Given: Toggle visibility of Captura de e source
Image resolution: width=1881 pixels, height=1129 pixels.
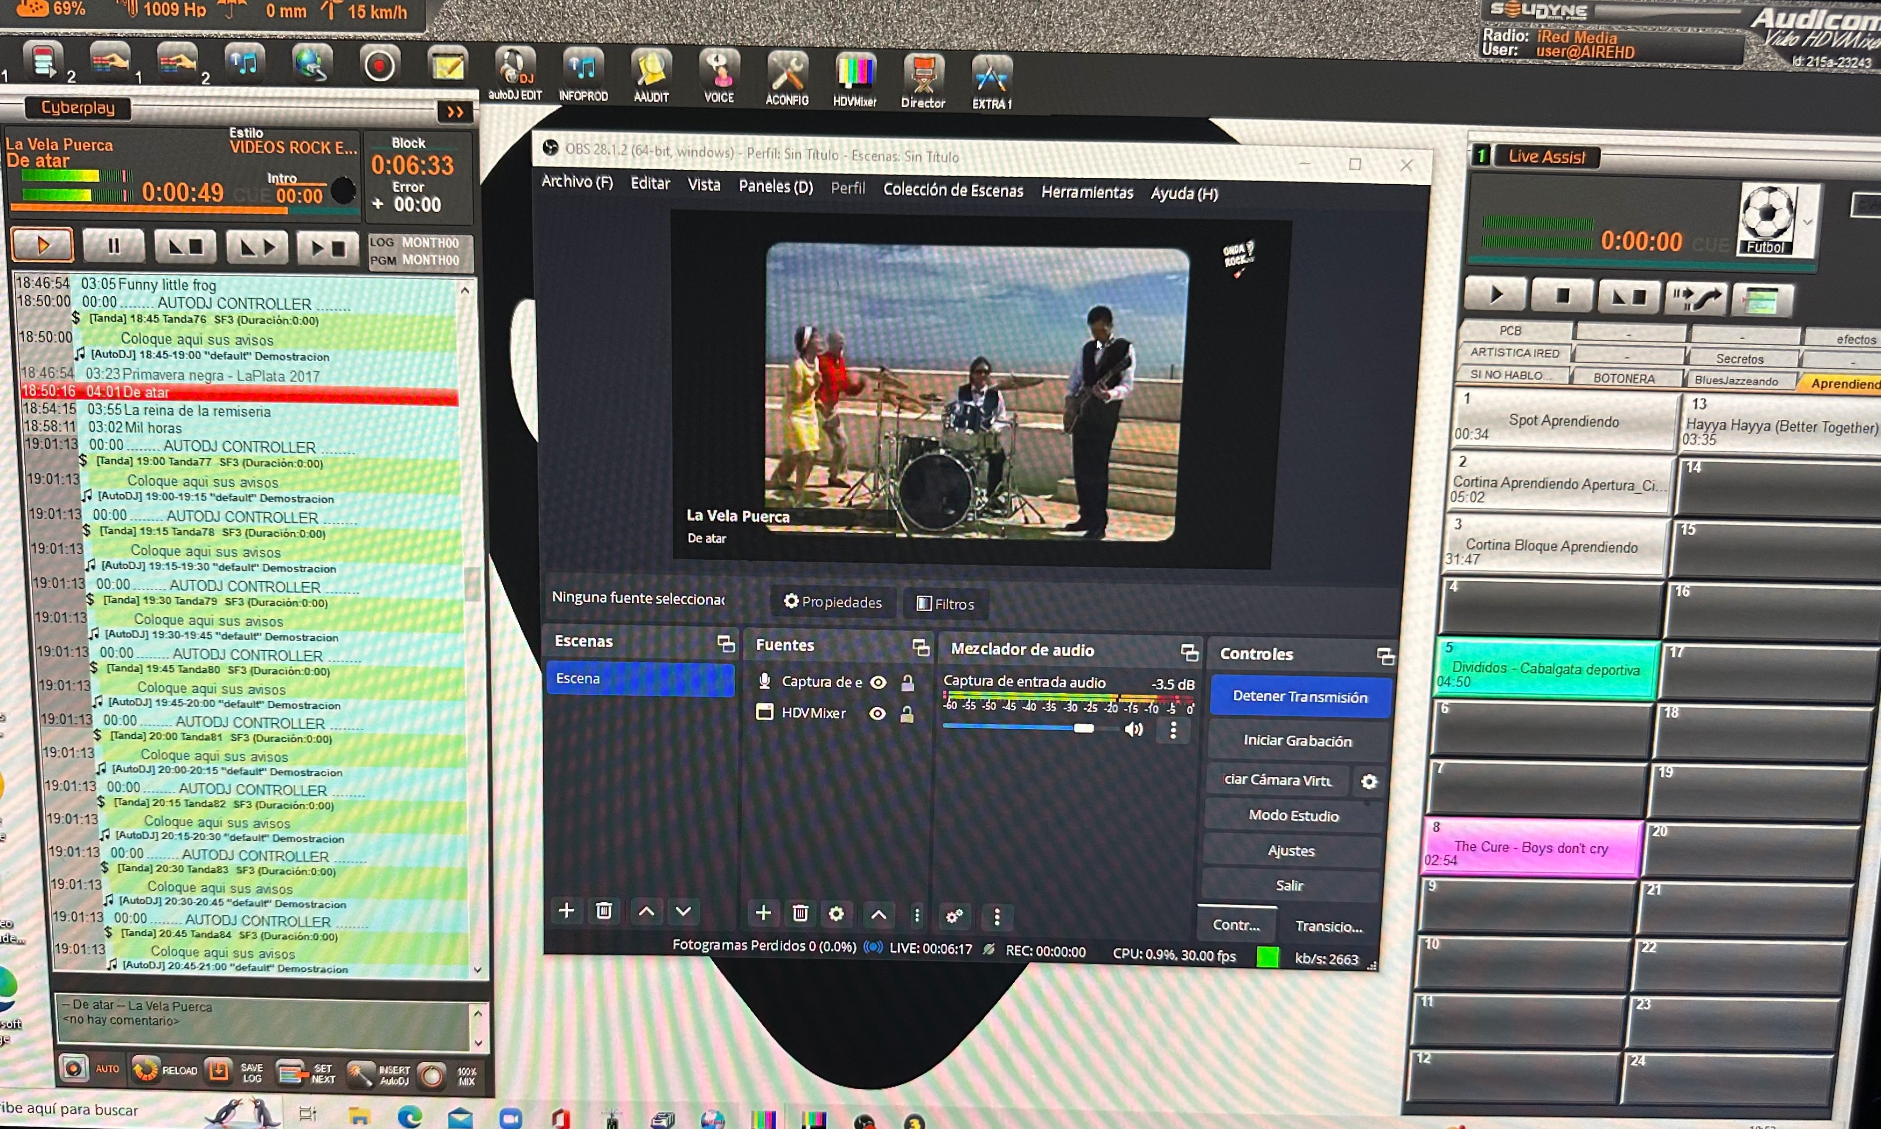Looking at the screenshot, I should (x=878, y=683).
